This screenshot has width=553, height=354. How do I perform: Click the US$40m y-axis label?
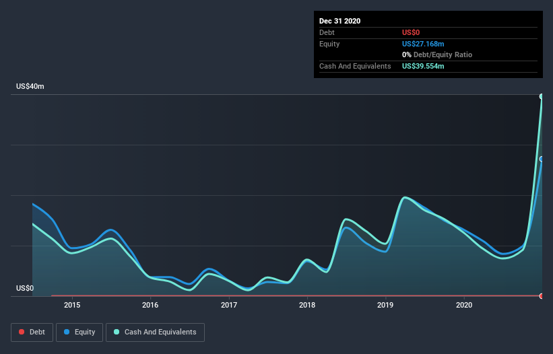[x=30, y=86]
